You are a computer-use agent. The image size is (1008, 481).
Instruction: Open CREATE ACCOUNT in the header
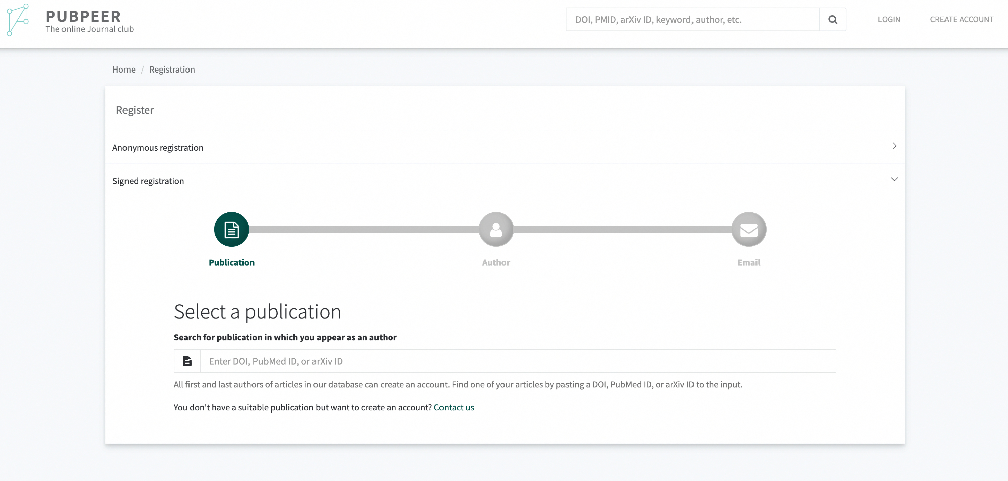[x=962, y=20]
